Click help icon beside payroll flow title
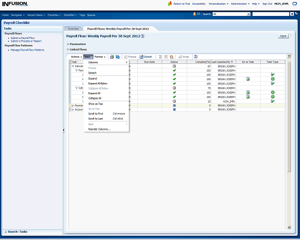300x240 pixels. pyautogui.click(x=142, y=36)
